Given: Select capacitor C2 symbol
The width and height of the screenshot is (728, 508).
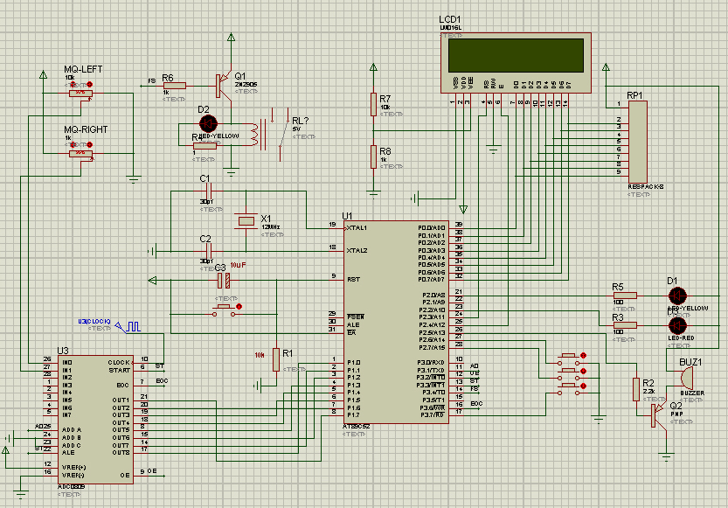Looking at the screenshot, I should 209,251.
